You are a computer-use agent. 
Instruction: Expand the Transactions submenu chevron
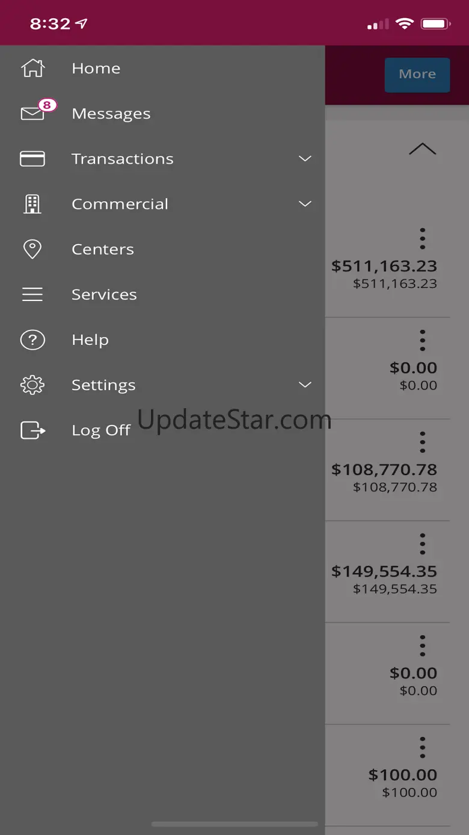305,159
